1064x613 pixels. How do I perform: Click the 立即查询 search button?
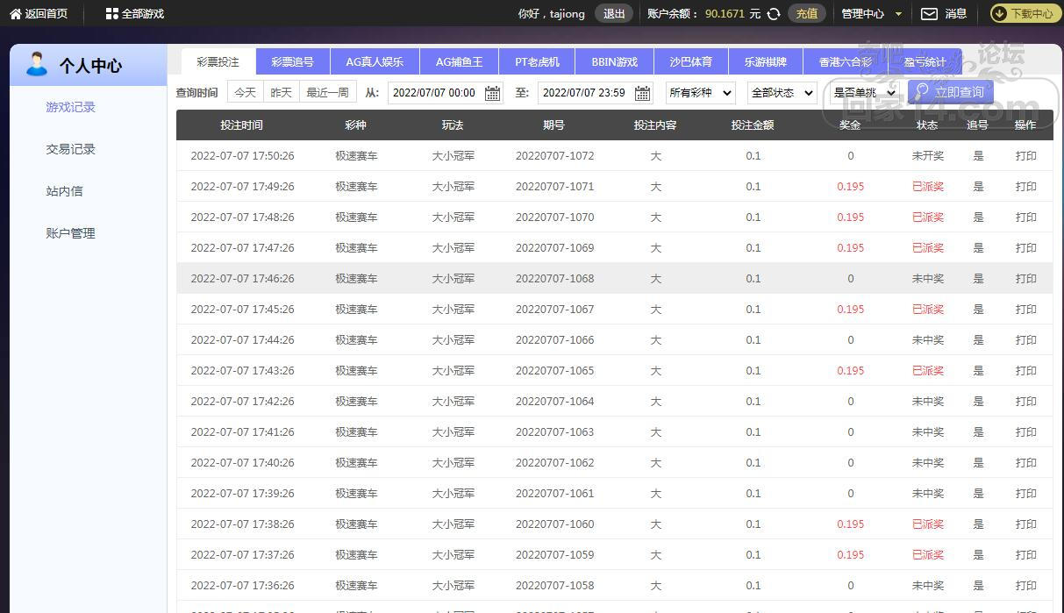(x=950, y=92)
